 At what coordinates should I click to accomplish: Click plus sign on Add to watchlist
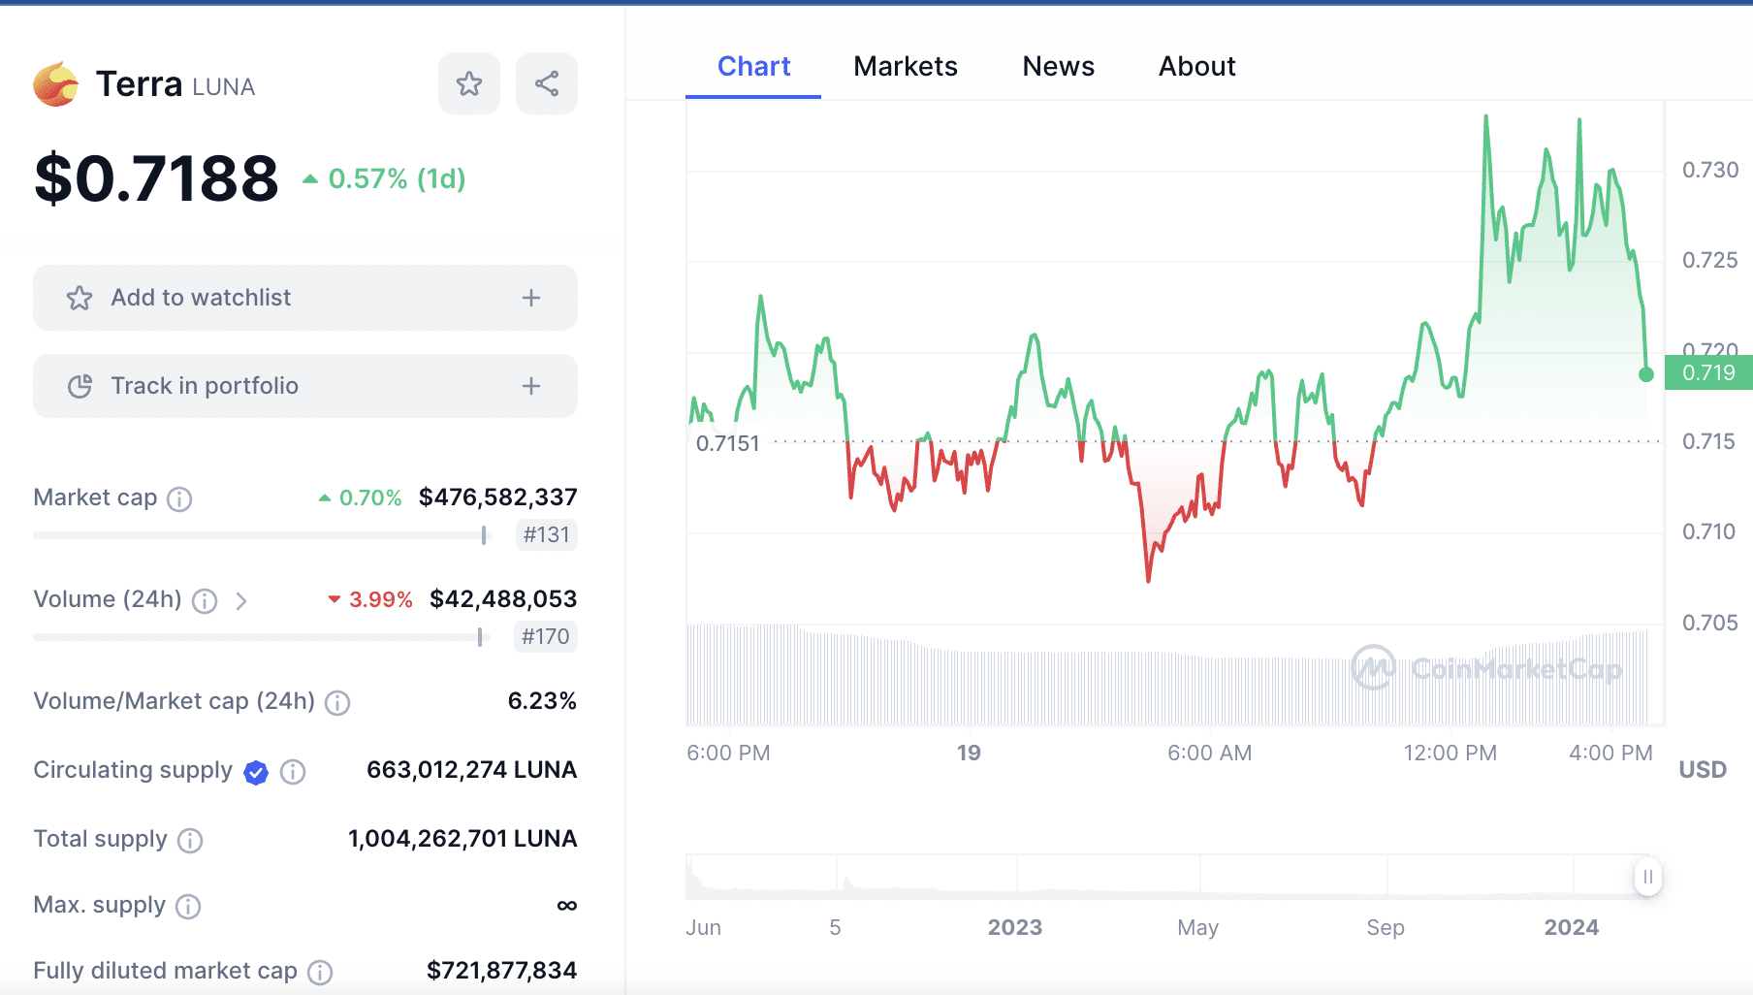click(x=531, y=298)
